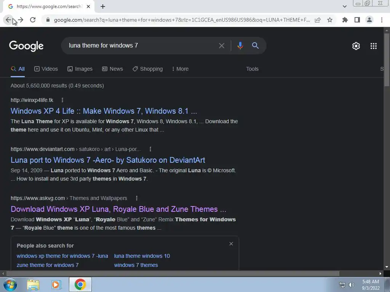The height and width of the screenshot is (292, 390).
Task: Open the Chrome three-dot menu
Action: click(x=382, y=20)
